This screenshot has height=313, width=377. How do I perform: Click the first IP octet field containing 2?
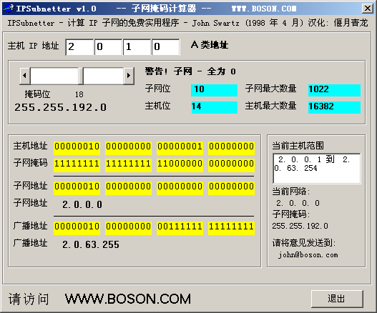point(79,47)
